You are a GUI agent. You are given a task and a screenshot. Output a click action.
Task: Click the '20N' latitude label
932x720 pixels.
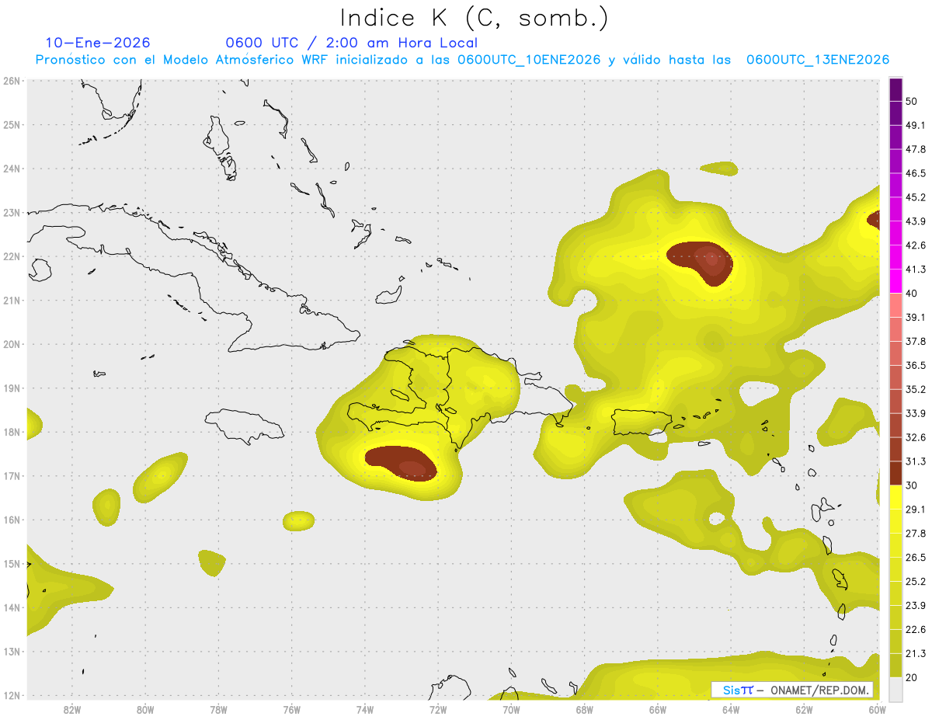12,344
